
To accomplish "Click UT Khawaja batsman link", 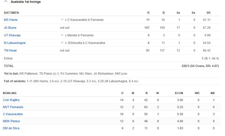I will pos(12,35).
